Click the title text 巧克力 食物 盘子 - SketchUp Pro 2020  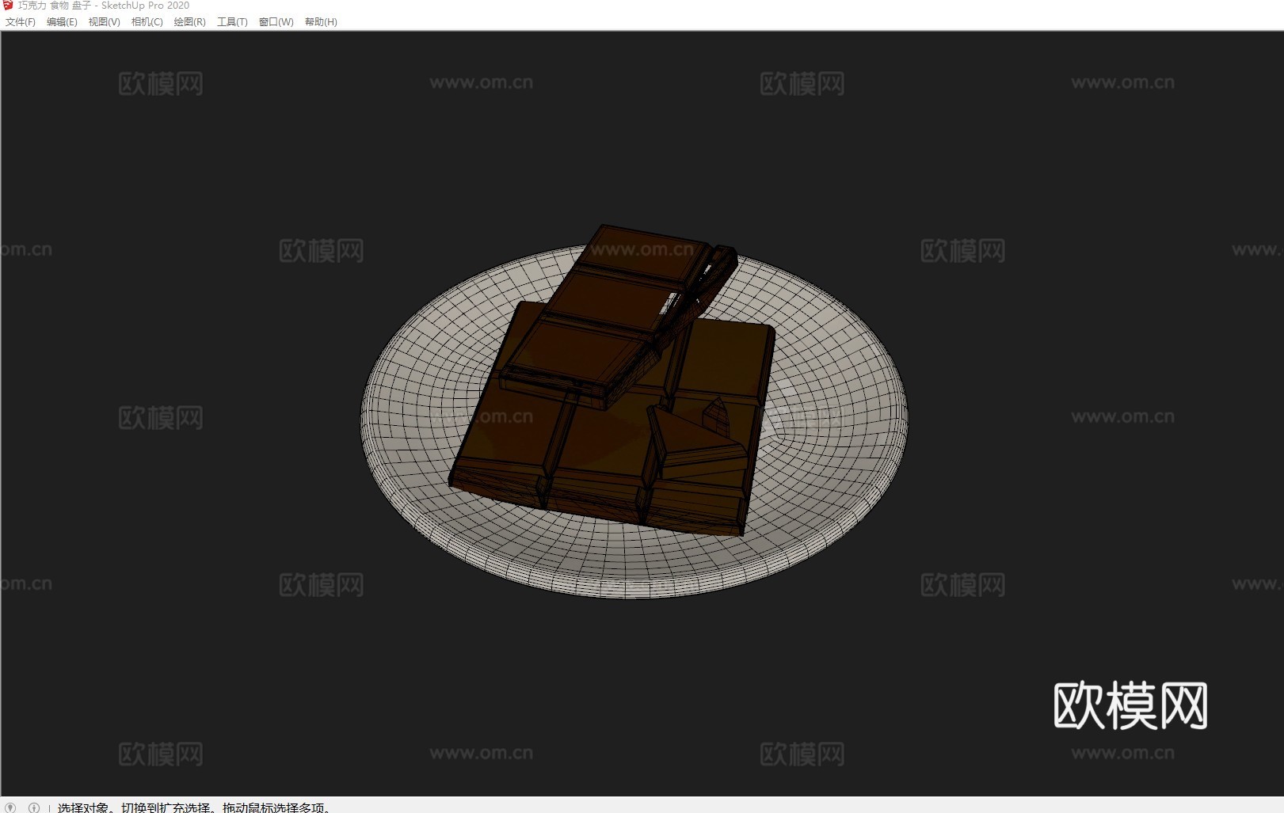104,6
